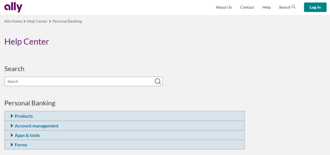This screenshot has height=155, width=330.
Task: Open the Help menu item
Action: click(267, 7)
